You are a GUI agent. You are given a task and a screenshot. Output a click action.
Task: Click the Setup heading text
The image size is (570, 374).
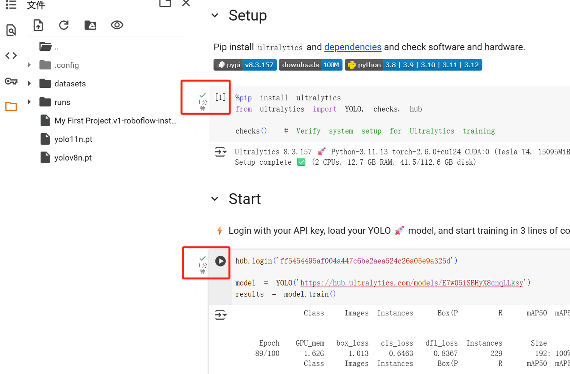tap(248, 16)
